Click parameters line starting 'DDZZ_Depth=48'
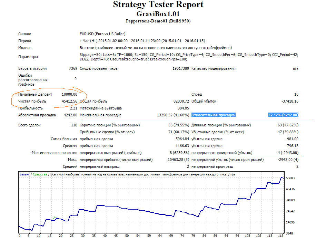This screenshot has height=240, width=326. coord(133,59)
